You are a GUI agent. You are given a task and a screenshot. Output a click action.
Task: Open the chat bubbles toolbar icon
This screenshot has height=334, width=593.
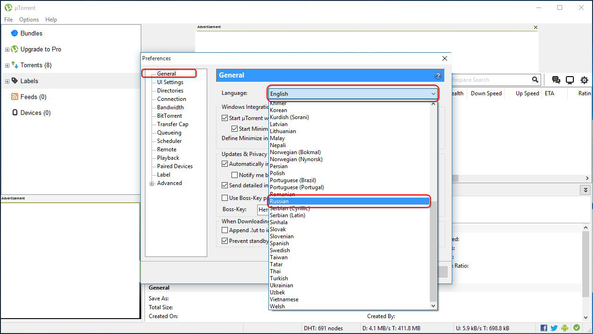(556, 80)
